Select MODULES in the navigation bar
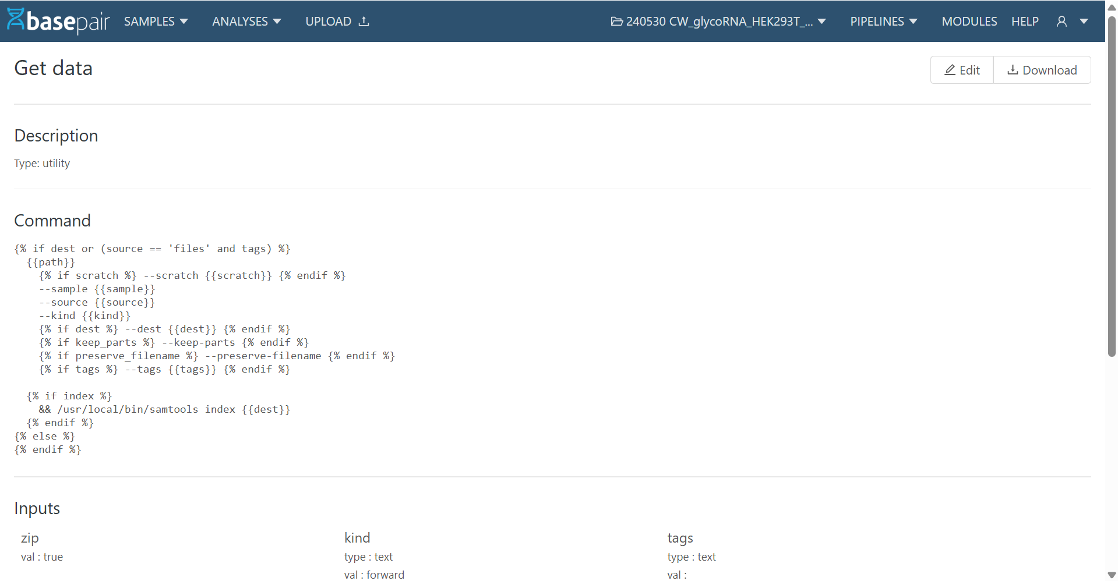Screen dimensions: 1118x581 (969, 21)
